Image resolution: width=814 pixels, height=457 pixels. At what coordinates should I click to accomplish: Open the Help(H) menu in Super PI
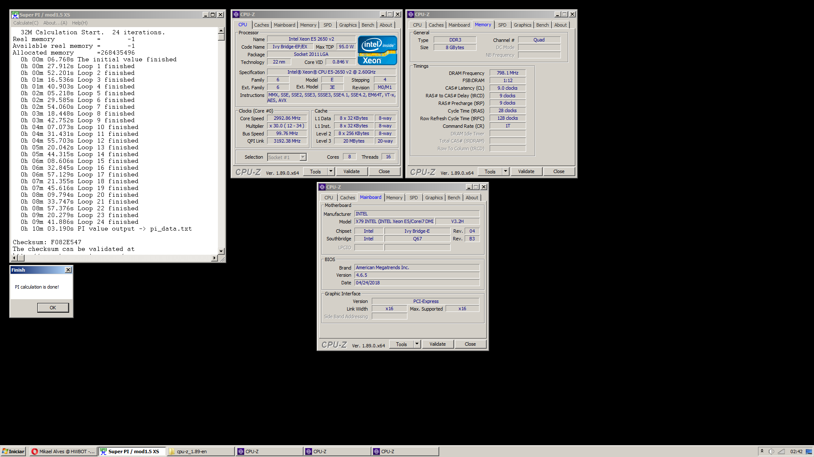(80, 23)
